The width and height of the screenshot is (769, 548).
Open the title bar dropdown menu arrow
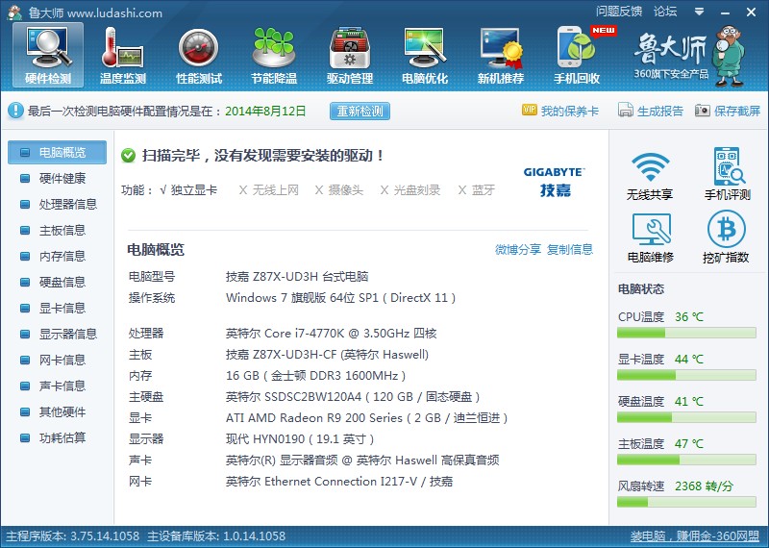click(x=700, y=12)
